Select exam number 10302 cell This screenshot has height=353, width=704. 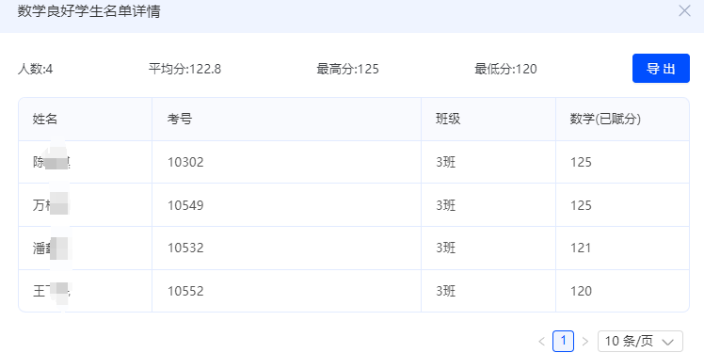point(286,162)
